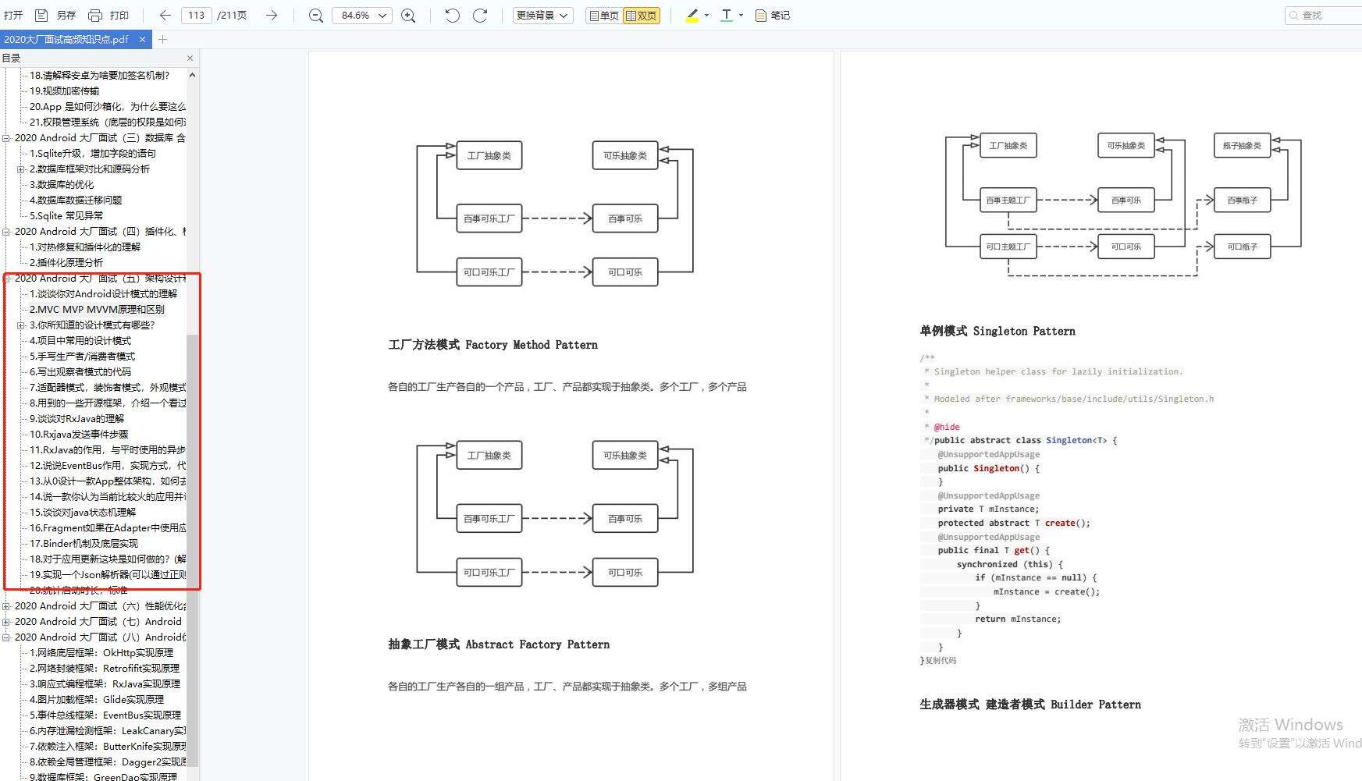Zoom in with the magnifier plus icon
1362x781 pixels.
point(408,15)
